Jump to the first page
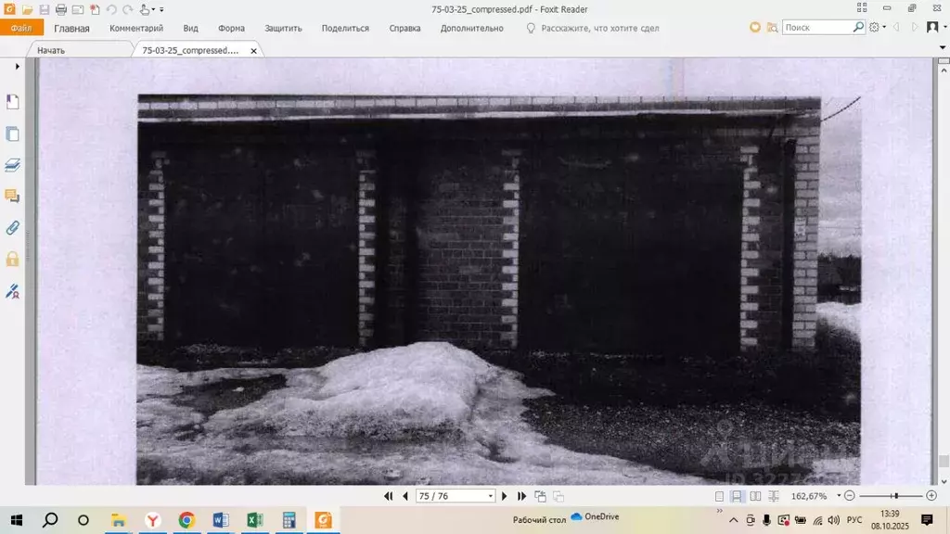 click(x=389, y=496)
